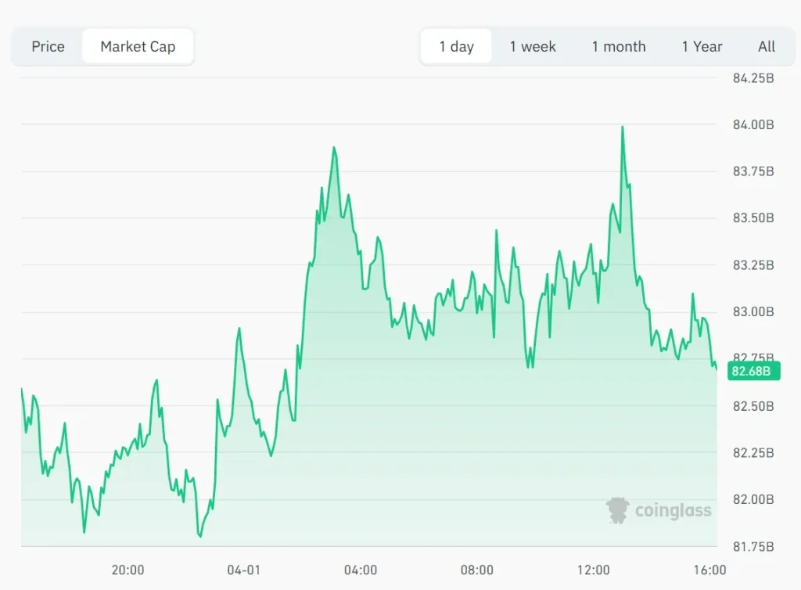Click the coinglass mascot logo icon
801x590 pixels.
[x=617, y=510]
